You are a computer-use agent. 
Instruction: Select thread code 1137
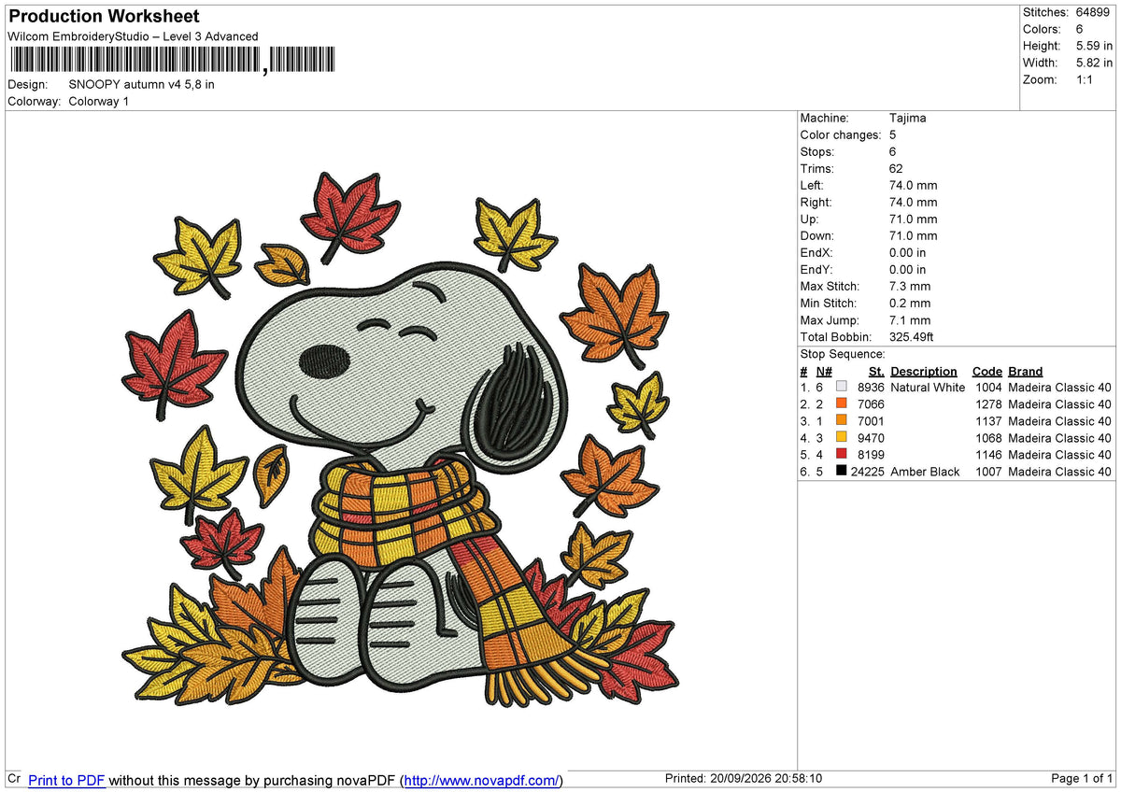click(988, 421)
